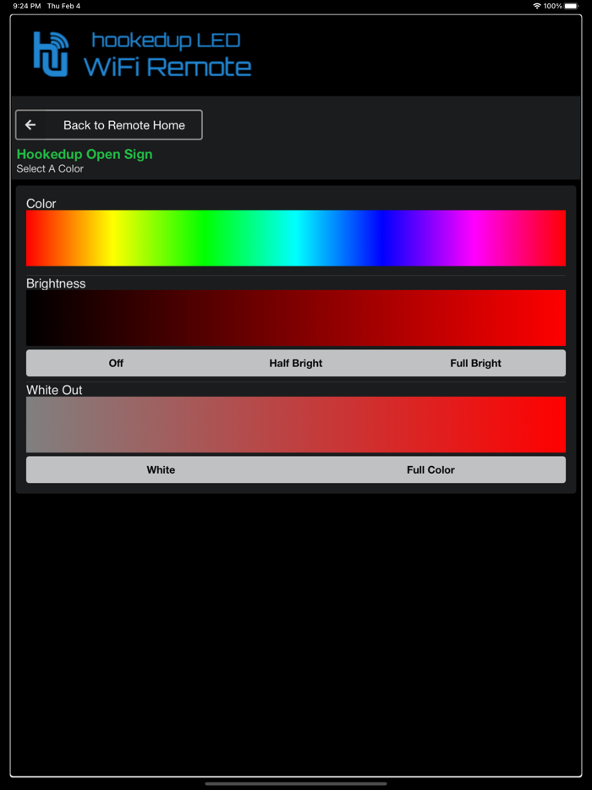Select Full Bright preset
The height and width of the screenshot is (790, 592).
[475, 363]
